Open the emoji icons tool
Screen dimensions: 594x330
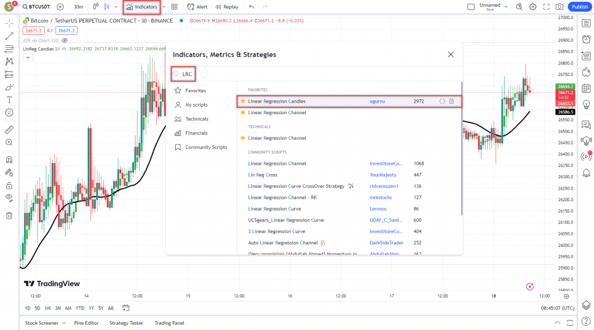click(9, 113)
